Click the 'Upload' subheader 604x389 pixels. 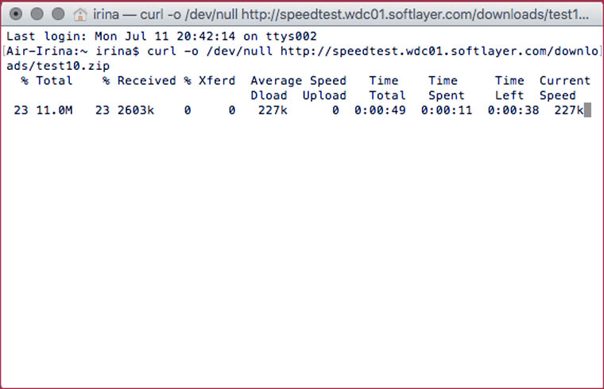pyautogui.click(x=324, y=95)
